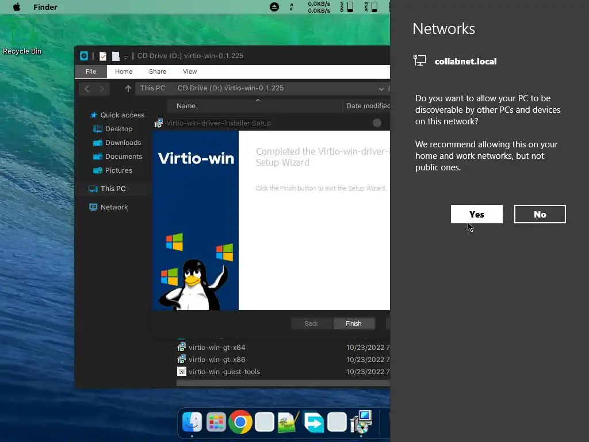
Task: Click the installer icon in Setup title bar
Action: click(159, 123)
